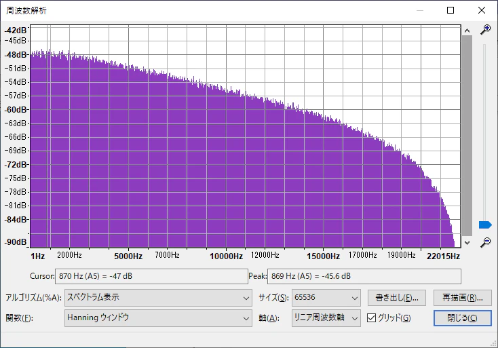Click the minimize window button
This screenshot has width=498, height=348.
pos(420,10)
